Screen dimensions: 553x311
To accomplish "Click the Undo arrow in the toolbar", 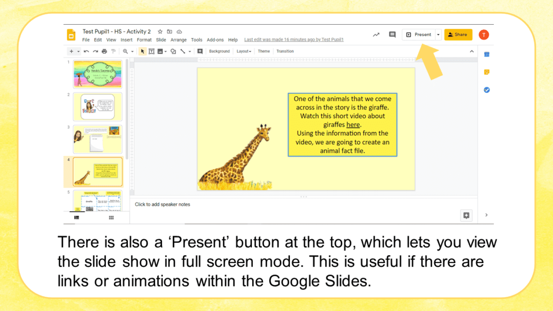I will [86, 51].
